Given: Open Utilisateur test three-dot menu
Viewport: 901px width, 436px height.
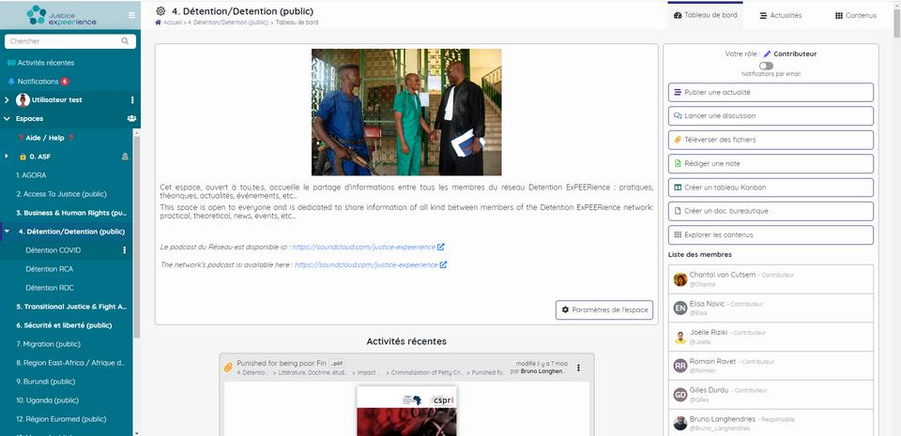Looking at the screenshot, I should [x=132, y=99].
